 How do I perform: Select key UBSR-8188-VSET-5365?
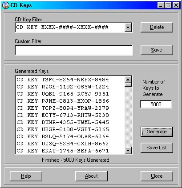point(70,129)
